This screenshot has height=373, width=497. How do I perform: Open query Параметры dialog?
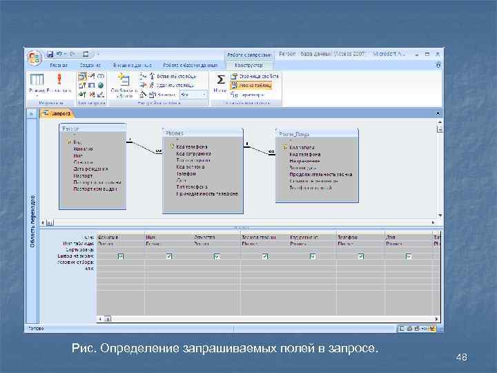[248, 95]
